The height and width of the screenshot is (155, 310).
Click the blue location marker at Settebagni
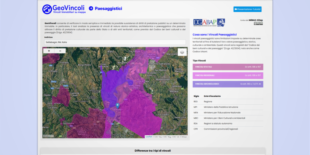tap(118, 106)
